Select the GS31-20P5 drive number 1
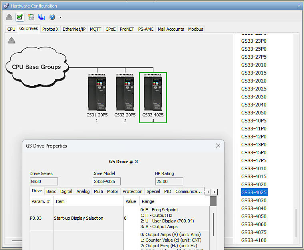 point(97,98)
